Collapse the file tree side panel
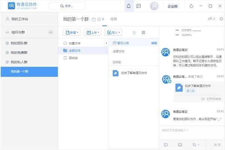 point(106,43)
